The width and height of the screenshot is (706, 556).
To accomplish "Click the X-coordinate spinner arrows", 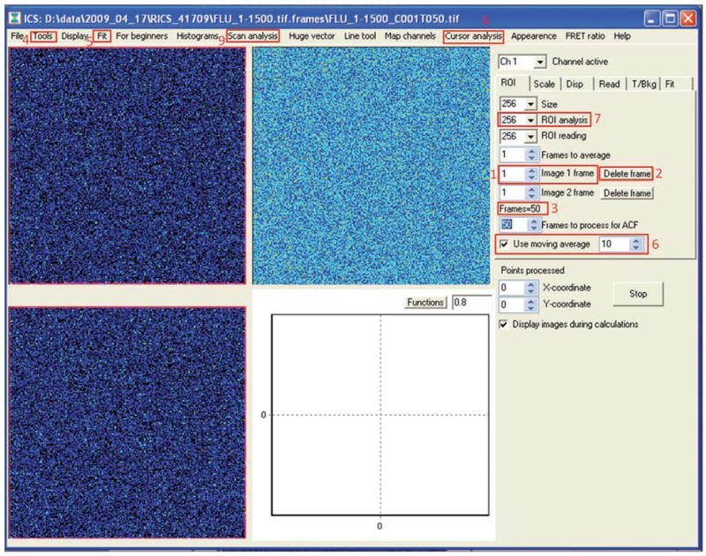I will coord(531,288).
